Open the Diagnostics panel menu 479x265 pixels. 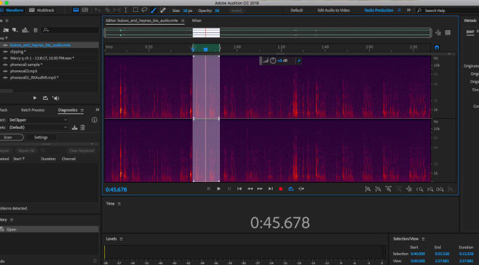(82, 110)
